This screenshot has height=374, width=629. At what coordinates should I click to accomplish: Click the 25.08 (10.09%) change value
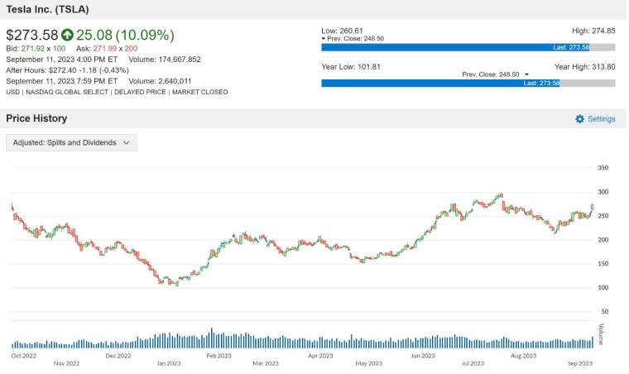coord(125,35)
